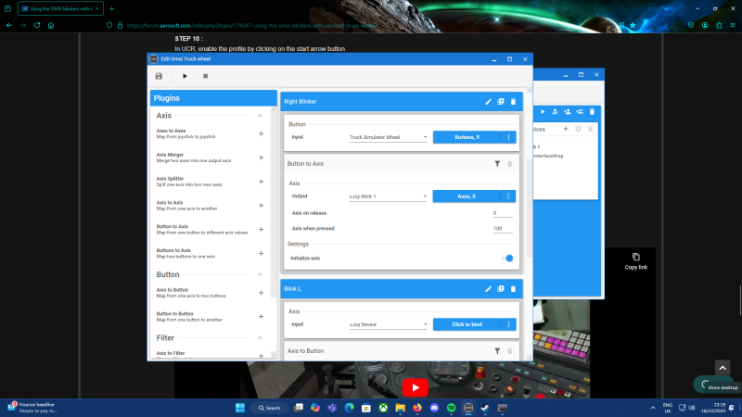Reload the forum page

click(37, 25)
